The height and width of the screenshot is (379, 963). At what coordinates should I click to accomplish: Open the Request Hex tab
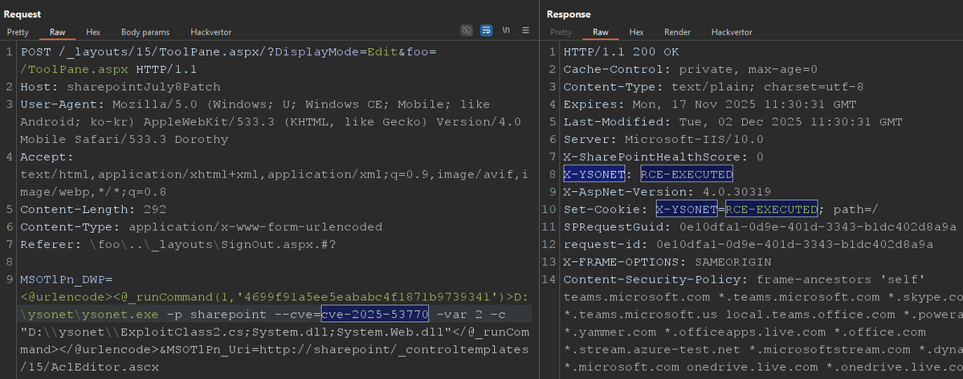click(93, 32)
